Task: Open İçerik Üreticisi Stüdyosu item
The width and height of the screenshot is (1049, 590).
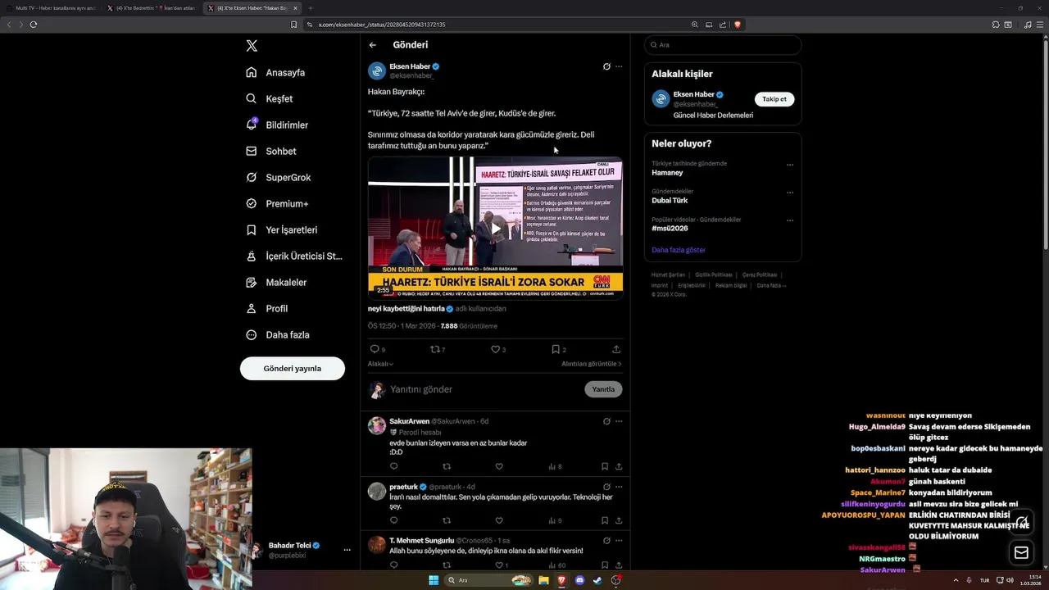Action: pos(294,256)
